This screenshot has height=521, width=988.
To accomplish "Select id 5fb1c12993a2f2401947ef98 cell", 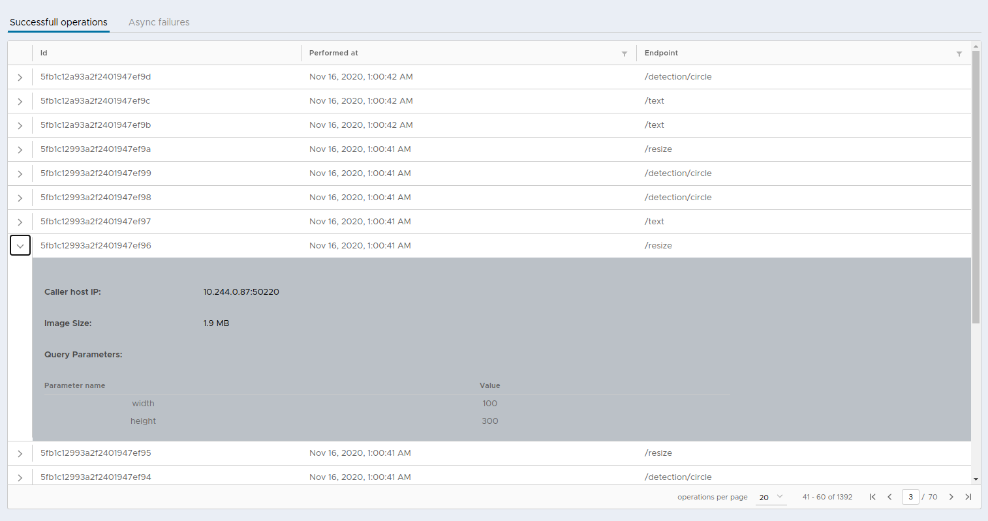I will (x=95, y=198).
